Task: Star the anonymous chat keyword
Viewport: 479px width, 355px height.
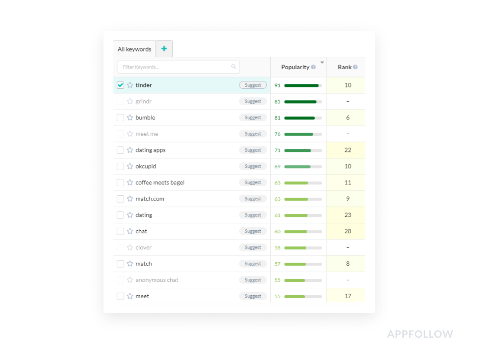Action: [130, 280]
